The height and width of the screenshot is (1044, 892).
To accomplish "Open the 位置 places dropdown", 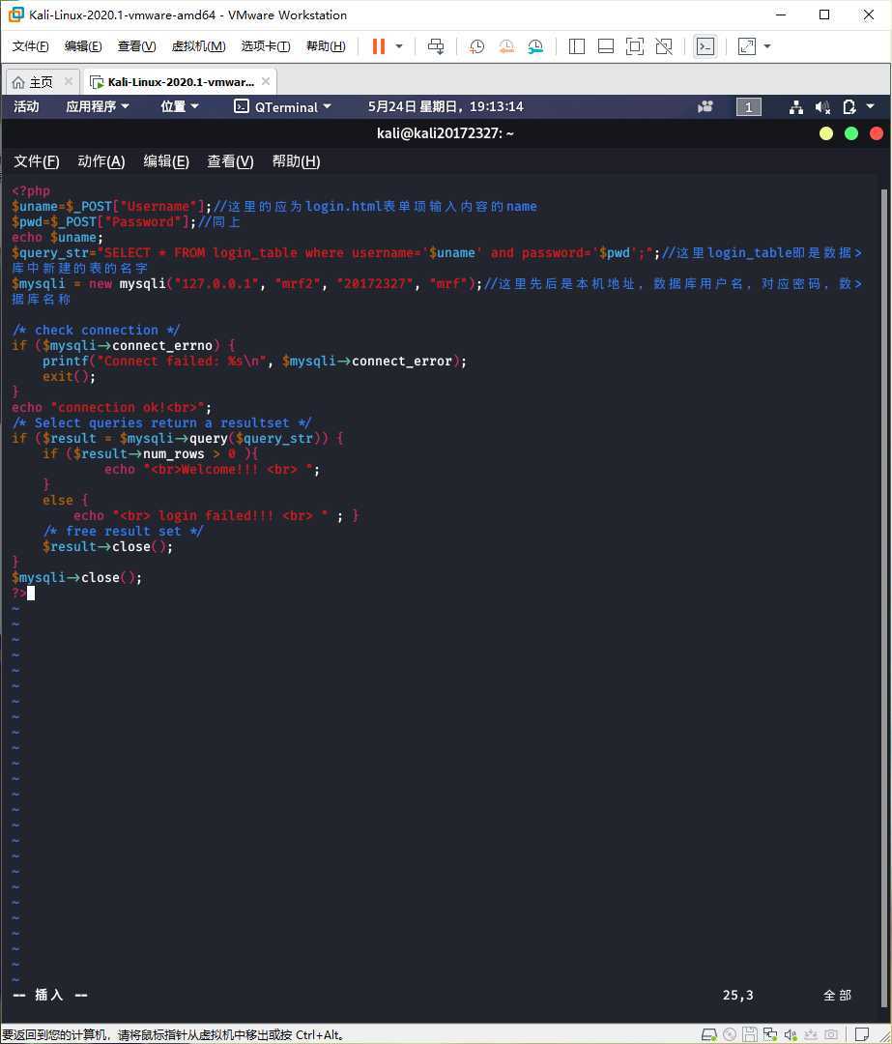I will pos(179,106).
